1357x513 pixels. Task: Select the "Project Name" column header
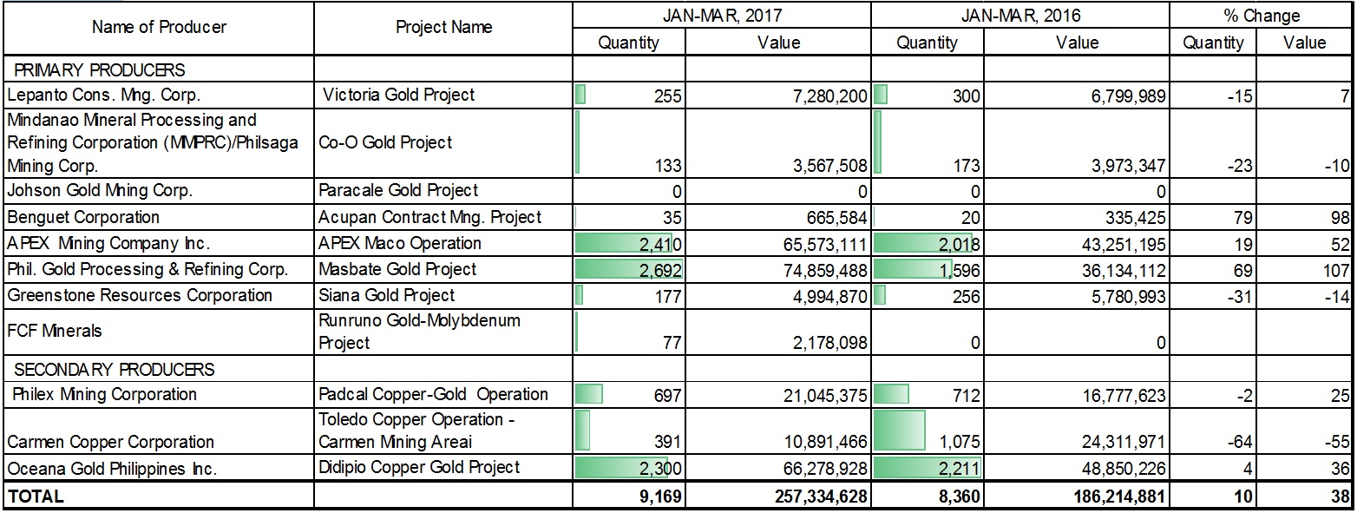click(x=443, y=28)
